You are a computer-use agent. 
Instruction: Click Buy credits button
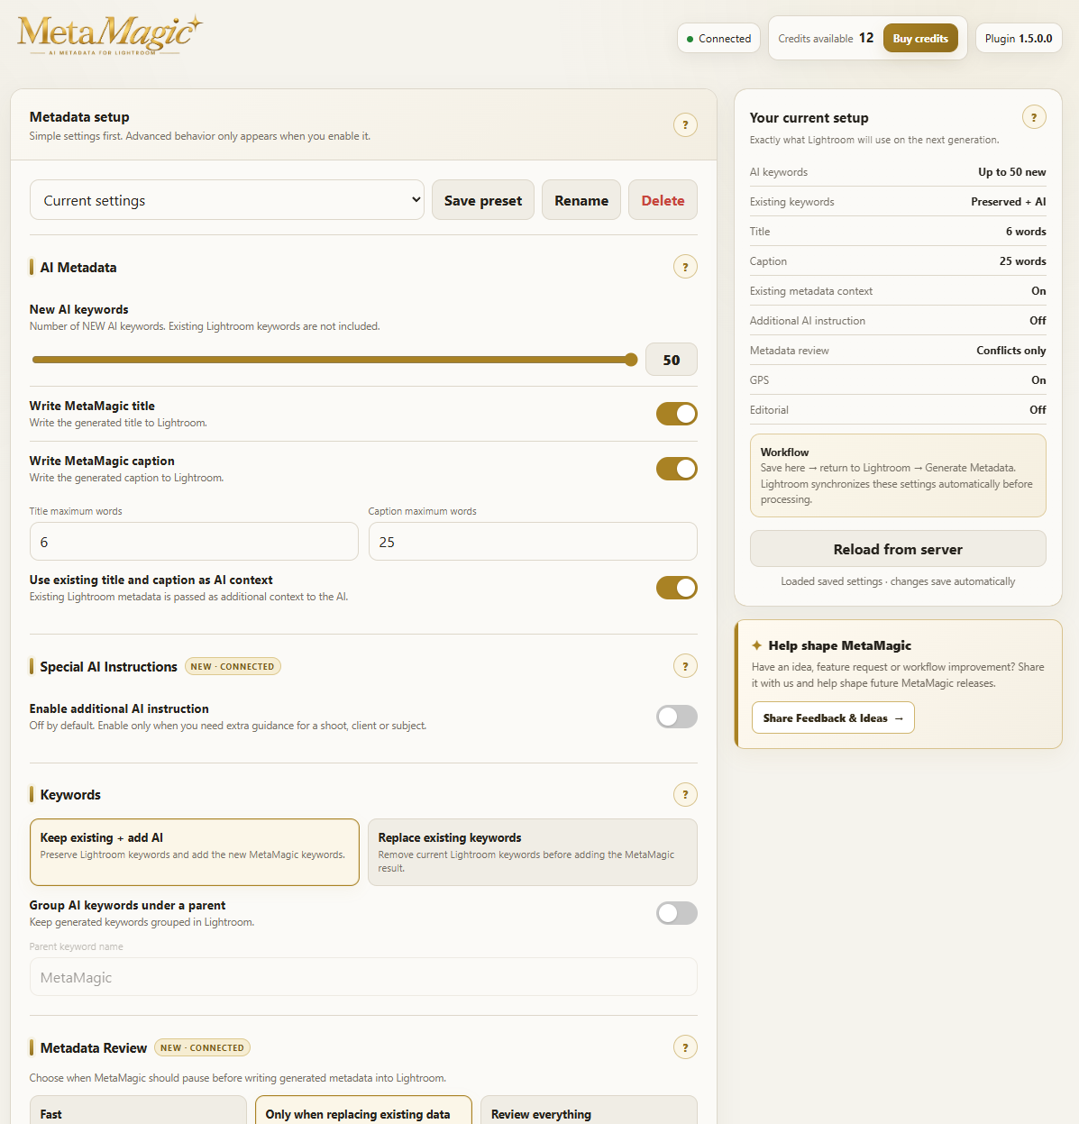tap(920, 38)
